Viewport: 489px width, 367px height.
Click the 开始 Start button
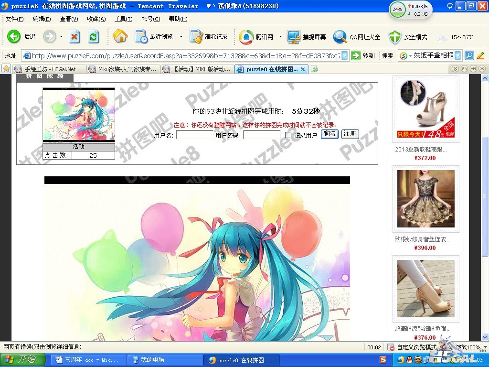click(22, 360)
